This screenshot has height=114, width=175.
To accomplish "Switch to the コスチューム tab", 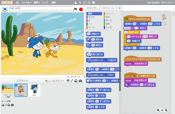I will click(108, 8).
